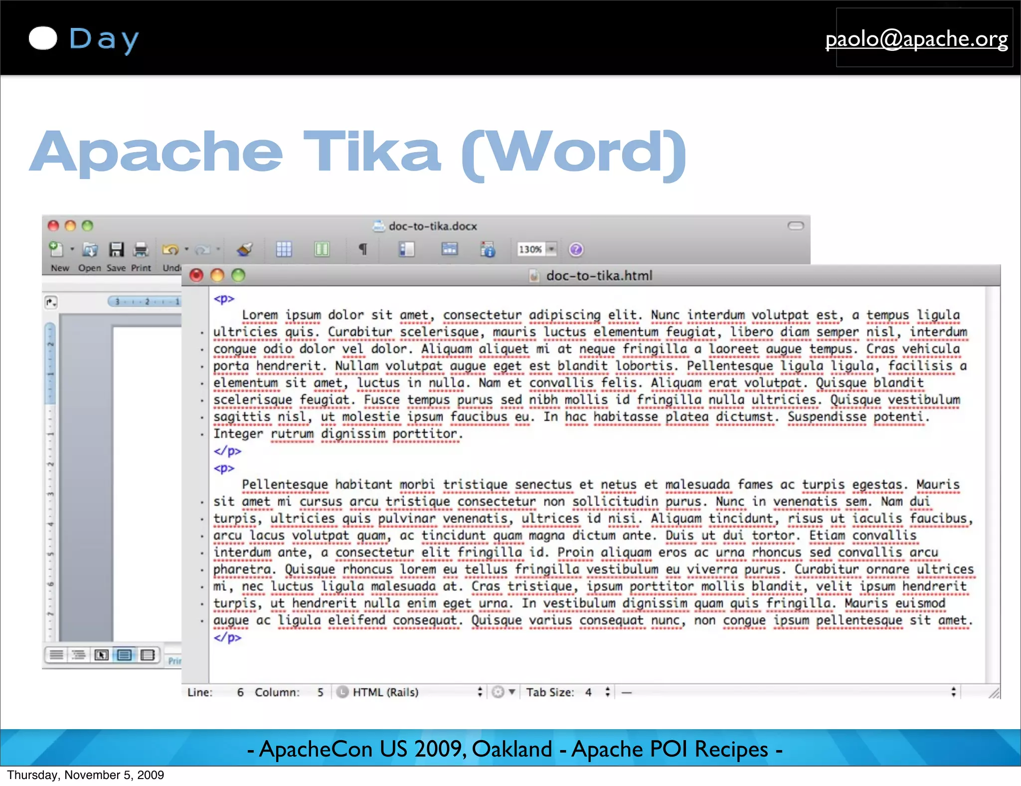Click the first opening <p> tag
The width and height of the screenshot is (1021, 786).
[x=224, y=299]
